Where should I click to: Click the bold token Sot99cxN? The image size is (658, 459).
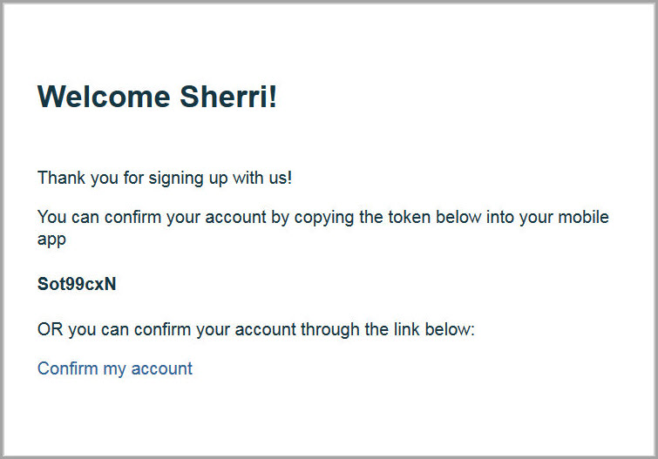(x=77, y=284)
